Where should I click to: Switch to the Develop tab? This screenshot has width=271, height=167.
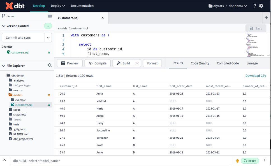[x=39, y=6]
